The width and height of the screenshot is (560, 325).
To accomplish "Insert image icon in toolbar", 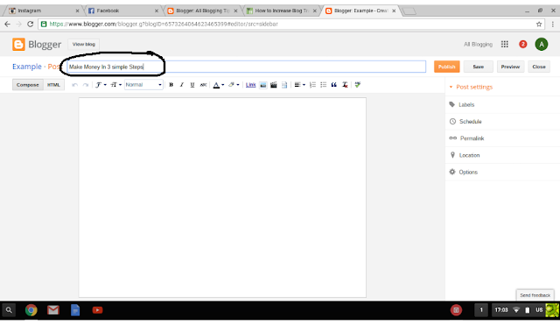I will (x=262, y=85).
